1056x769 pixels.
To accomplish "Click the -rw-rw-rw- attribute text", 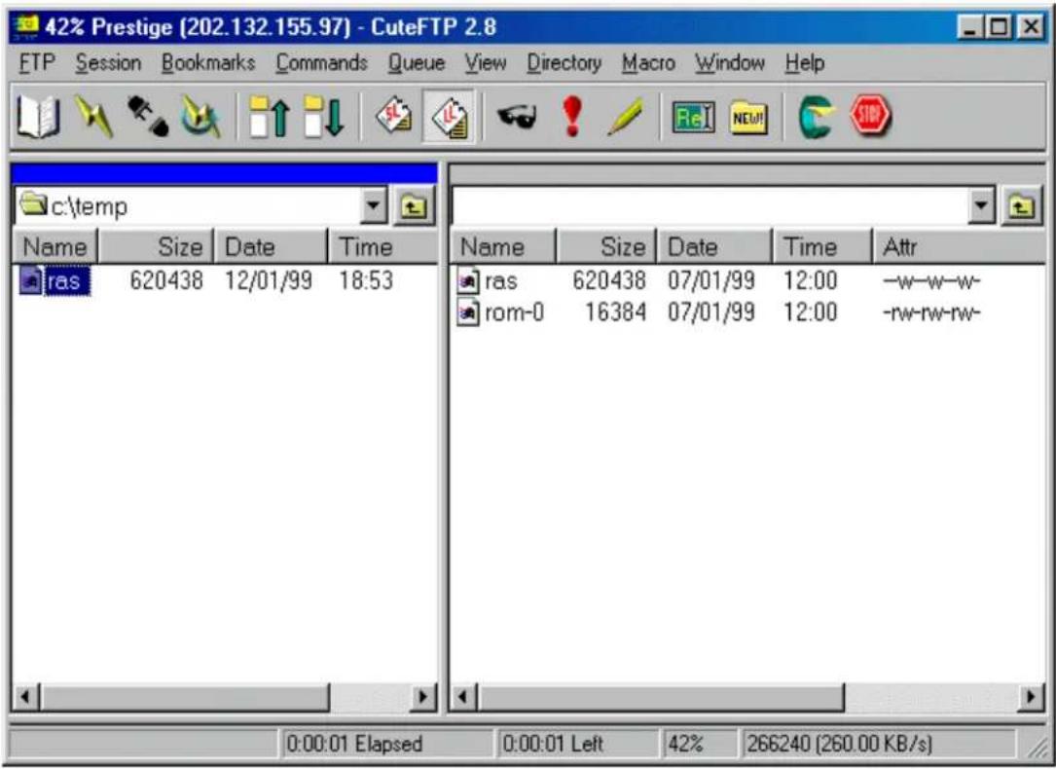I will pyautogui.click(x=931, y=312).
